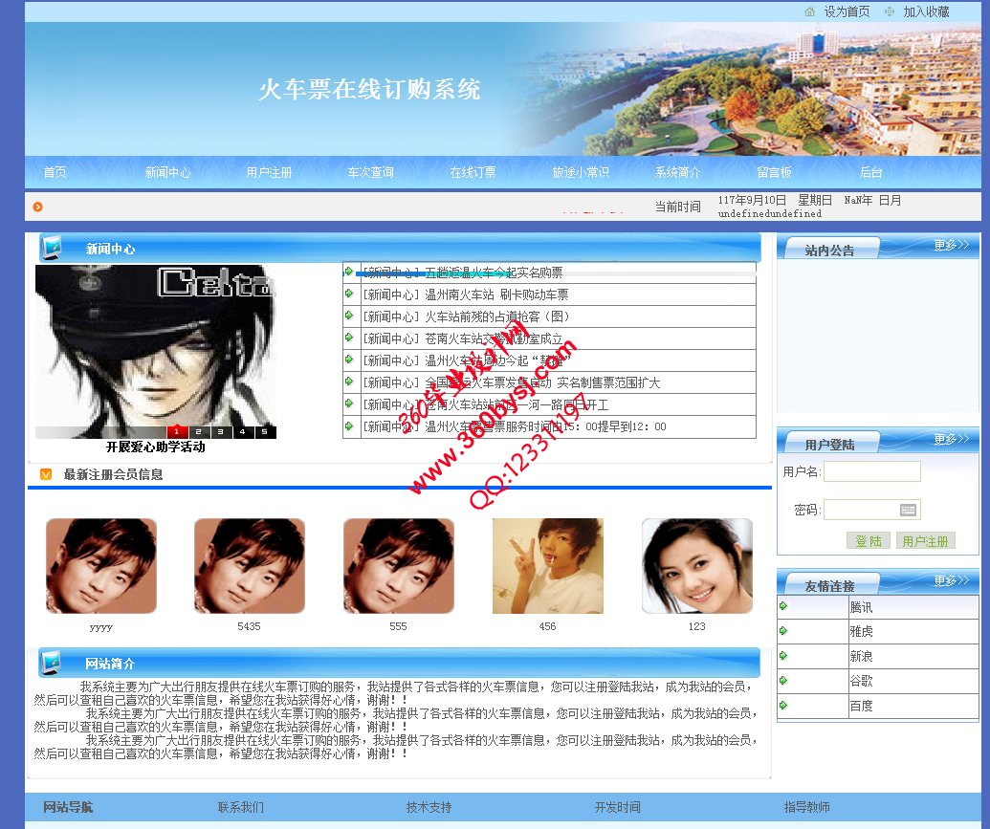The width and height of the screenshot is (990, 829).
Task: Go to 在线订票 in navigation bar
Action: (473, 173)
